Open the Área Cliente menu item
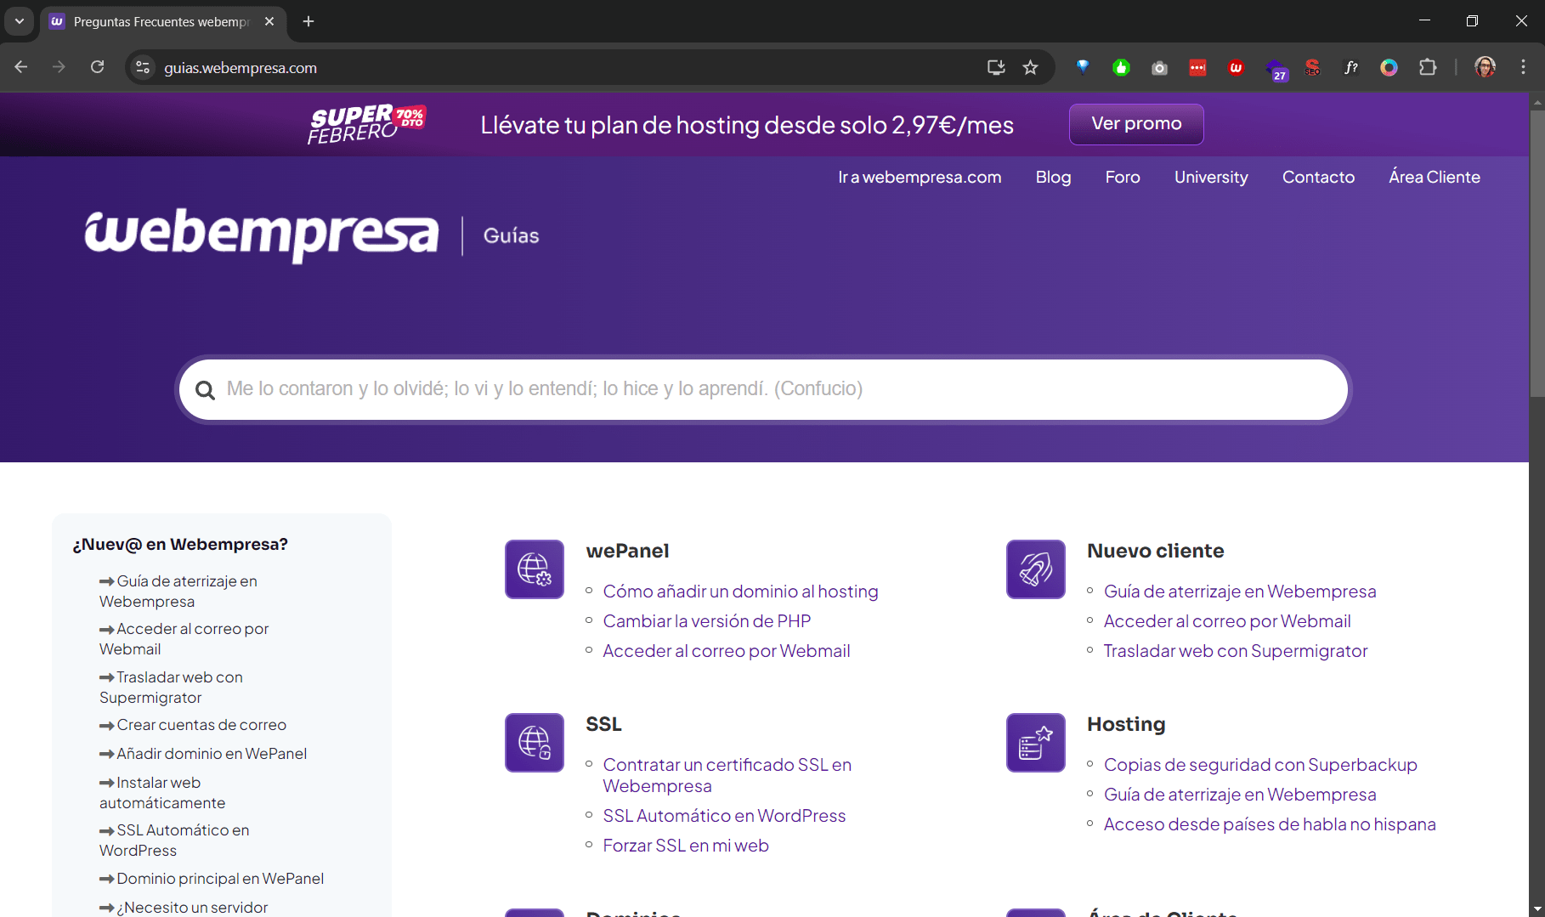 coord(1435,177)
